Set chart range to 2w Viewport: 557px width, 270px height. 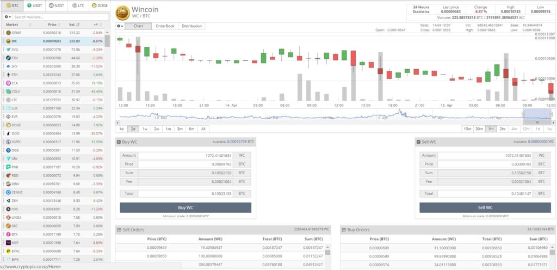click(x=156, y=129)
